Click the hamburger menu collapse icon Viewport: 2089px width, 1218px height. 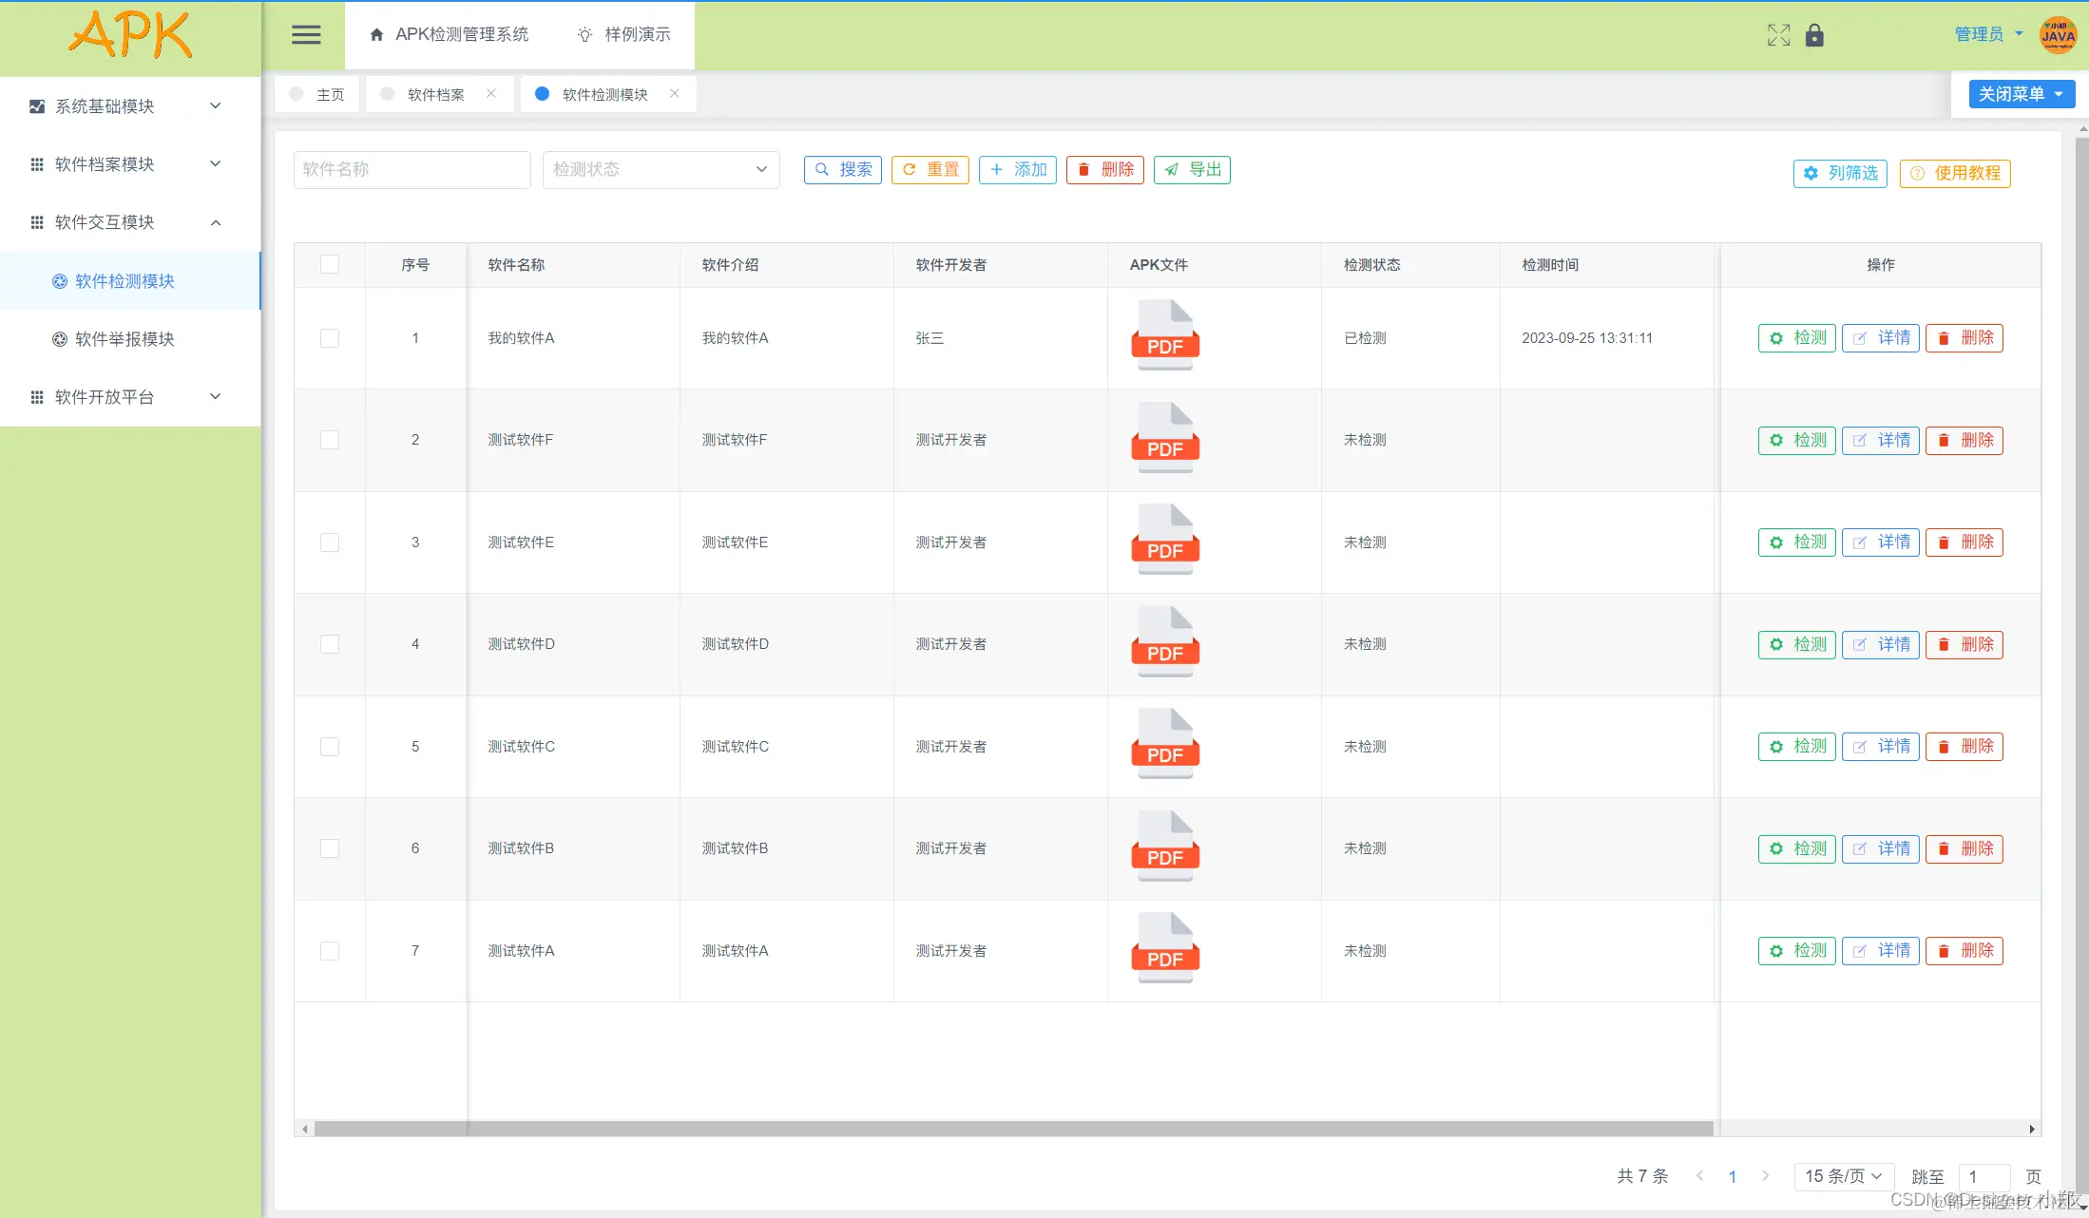click(x=305, y=35)
